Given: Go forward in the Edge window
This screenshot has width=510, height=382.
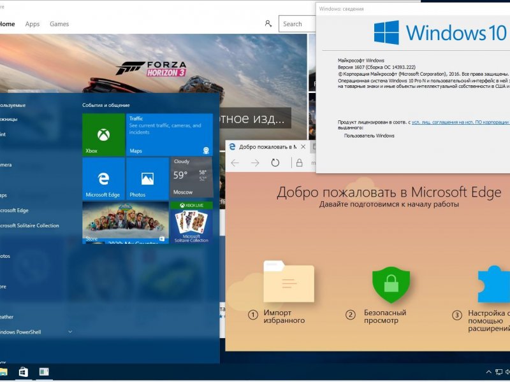Looking at the screenshot, I should 255,163.
